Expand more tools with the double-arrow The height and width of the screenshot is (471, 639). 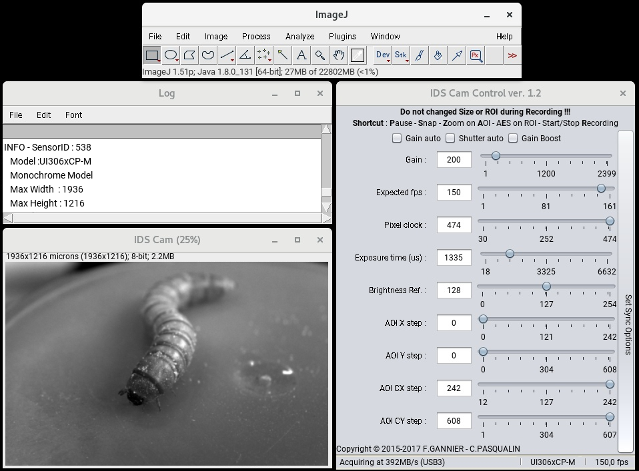(x=512, y=55)
